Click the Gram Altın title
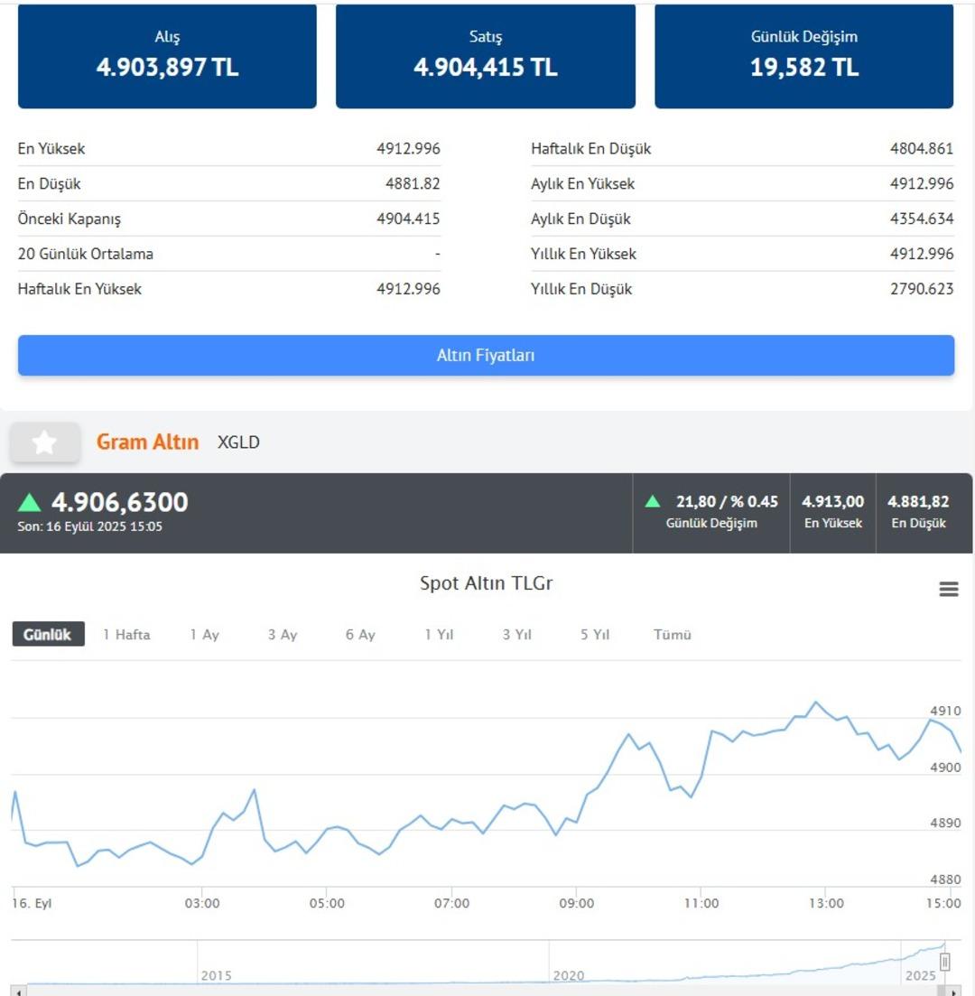 coord(147,442)
